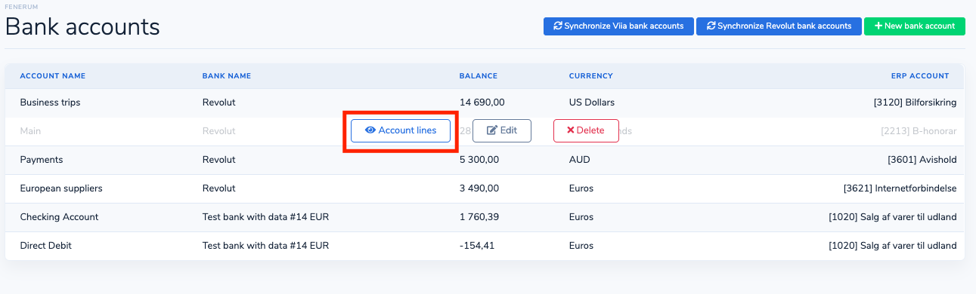Delete the Main bank account
The height and width of the screenshot is (294, 976).
point(586,130)
